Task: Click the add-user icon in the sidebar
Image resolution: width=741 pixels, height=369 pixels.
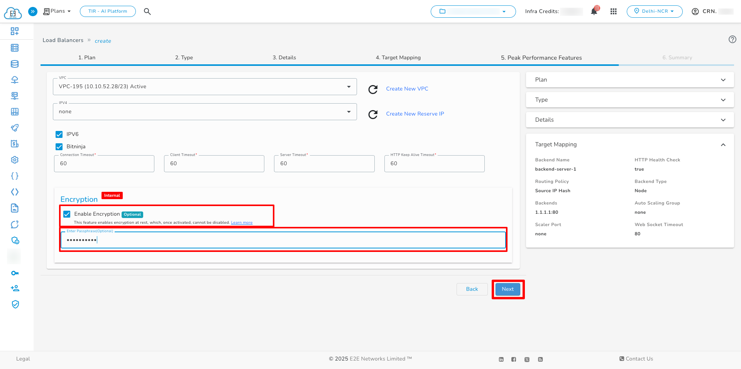Action: click(x=15, y=288)
